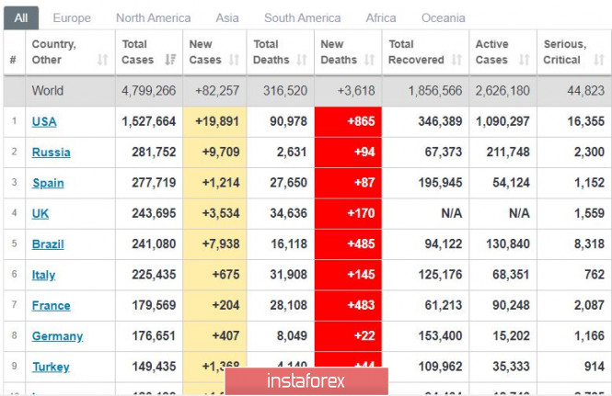Viewport: 612px width, 396px height.
Task: Sort by Total Recovered arrows icon
Action: pos(455,61)
